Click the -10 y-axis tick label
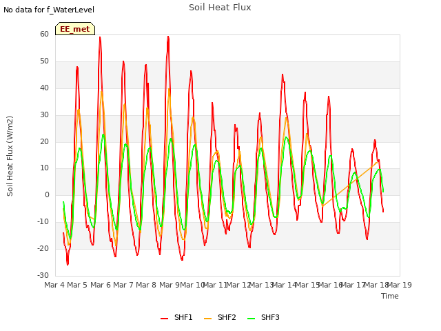Screen dimensions: 441x331 coord(43,222)
